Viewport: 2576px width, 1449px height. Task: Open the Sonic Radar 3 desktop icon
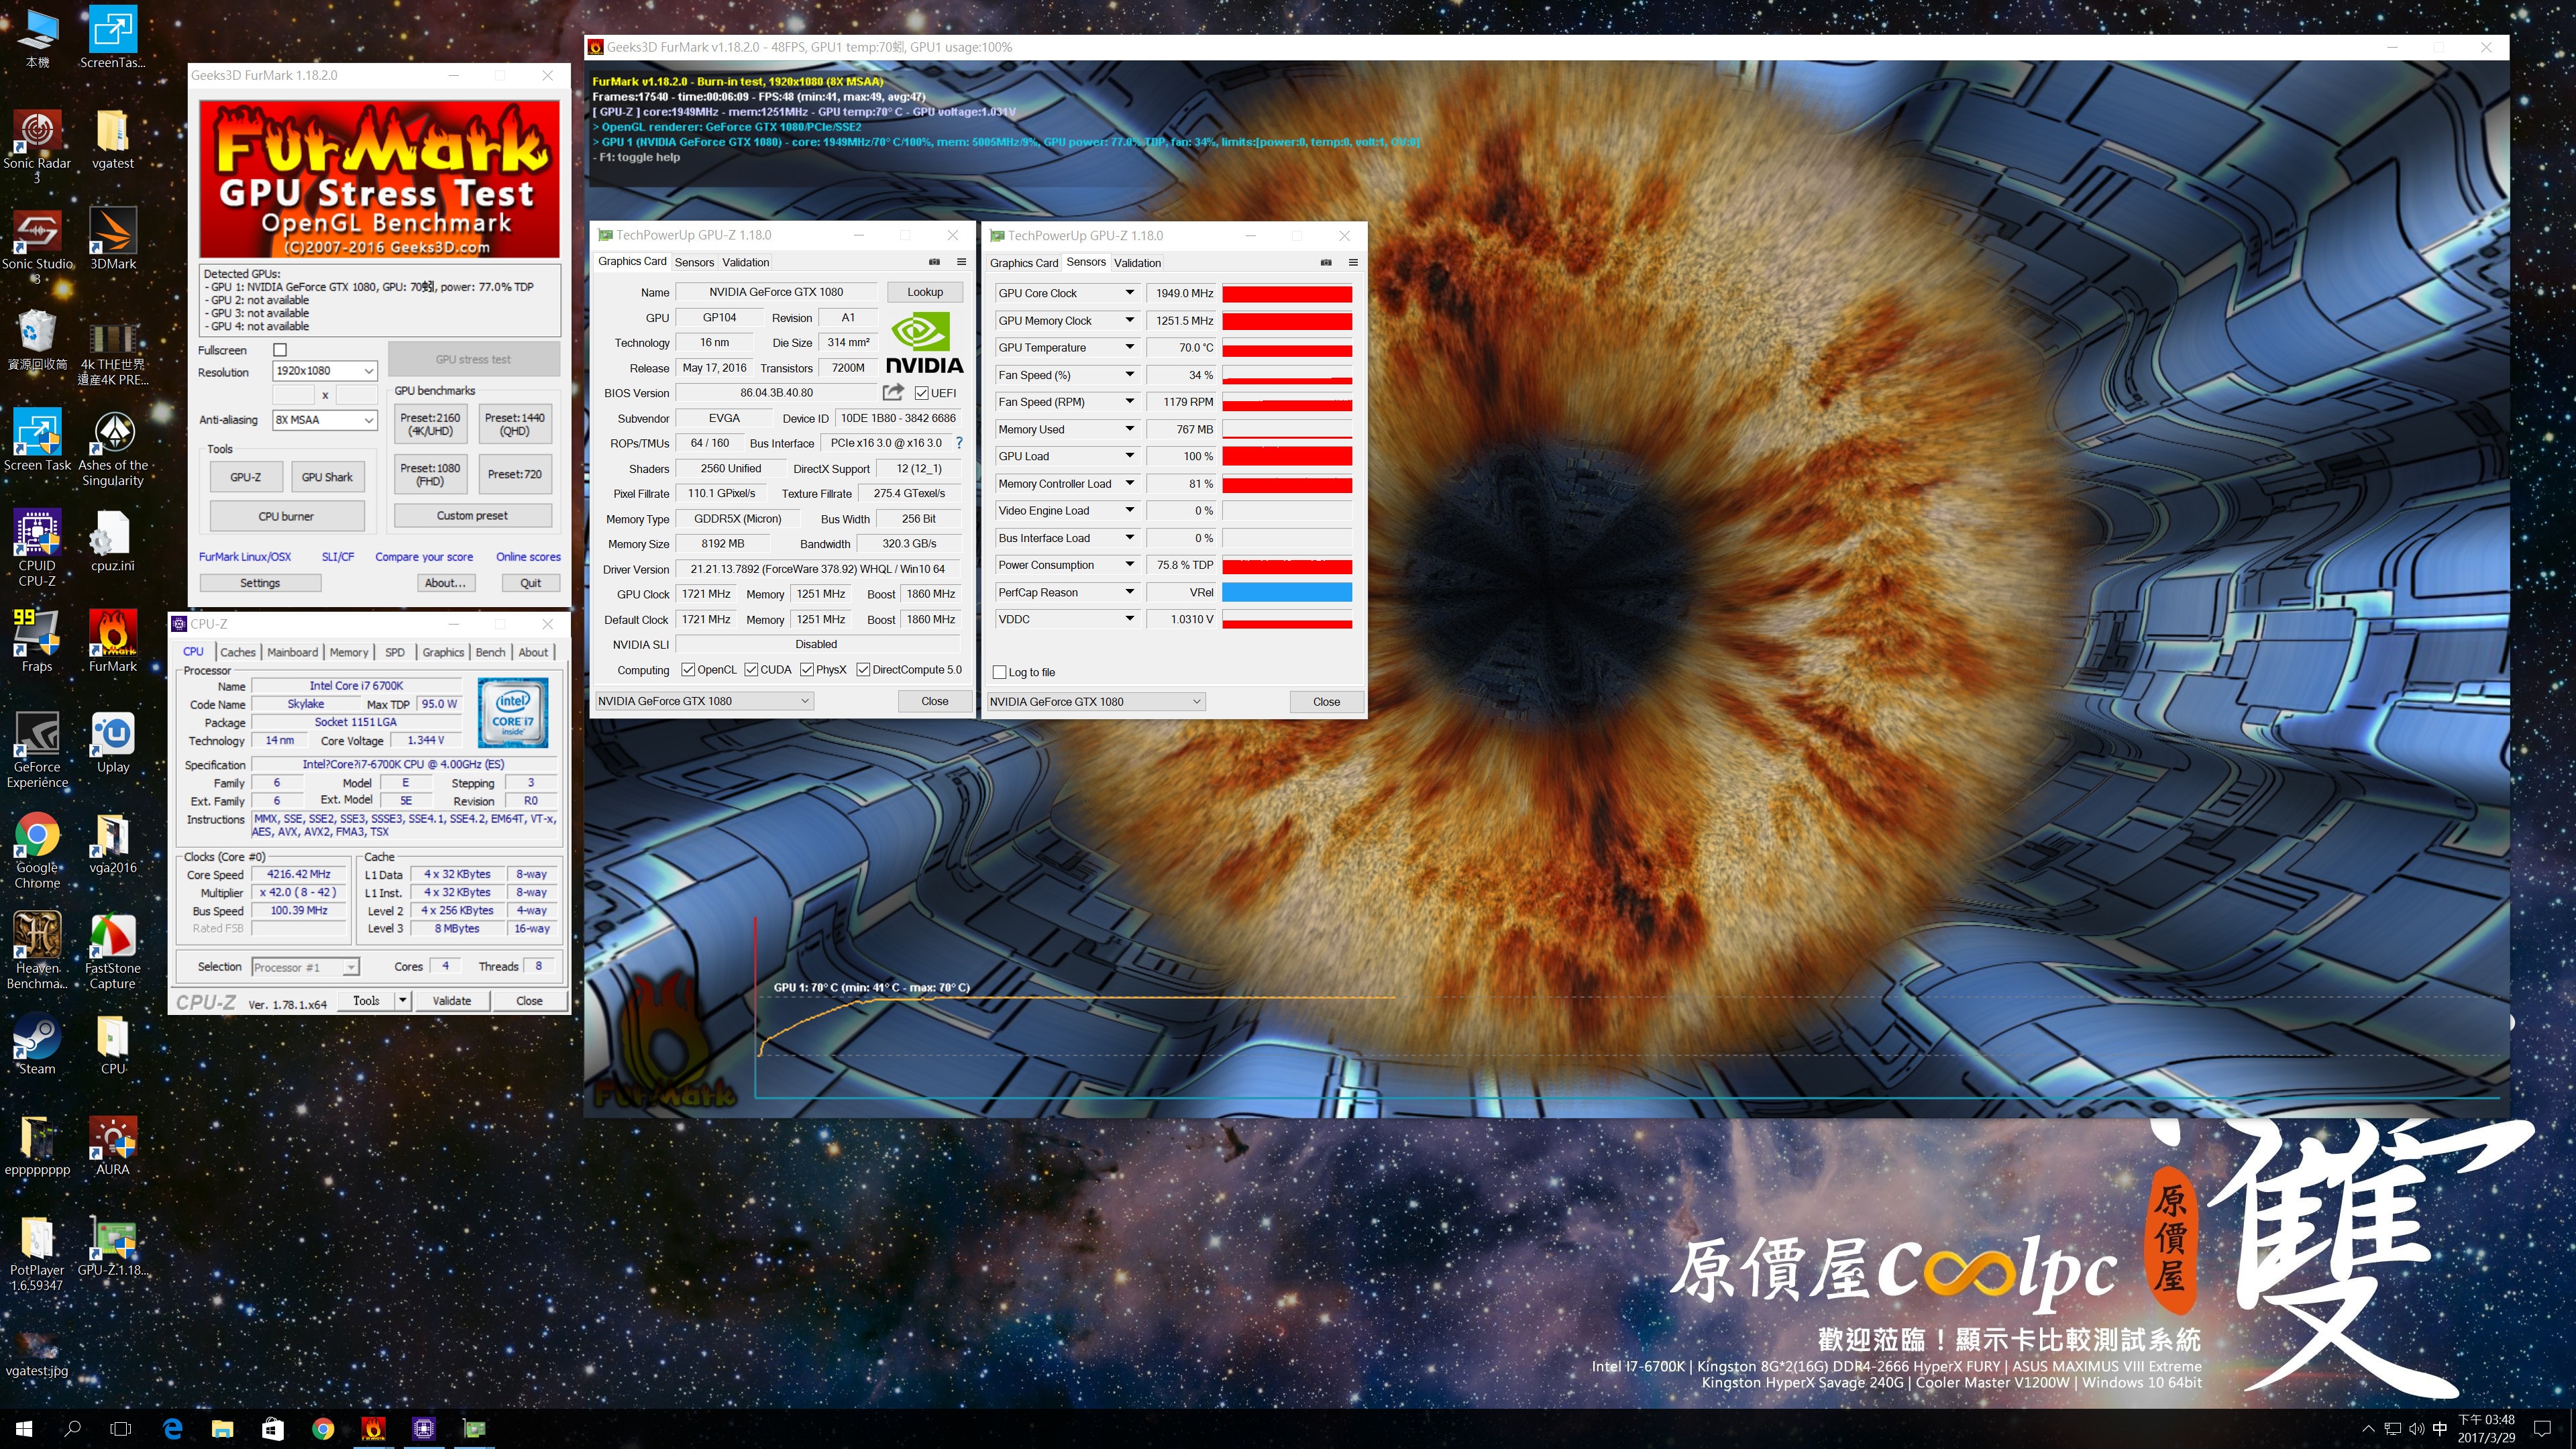tap(37, 145)
